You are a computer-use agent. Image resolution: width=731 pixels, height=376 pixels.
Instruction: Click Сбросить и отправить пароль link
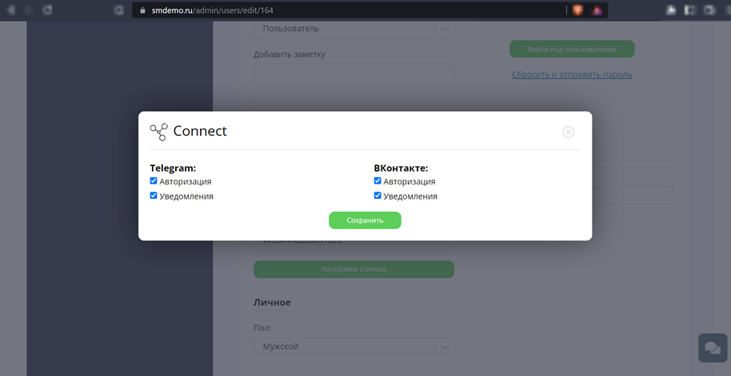click(572, 74)
